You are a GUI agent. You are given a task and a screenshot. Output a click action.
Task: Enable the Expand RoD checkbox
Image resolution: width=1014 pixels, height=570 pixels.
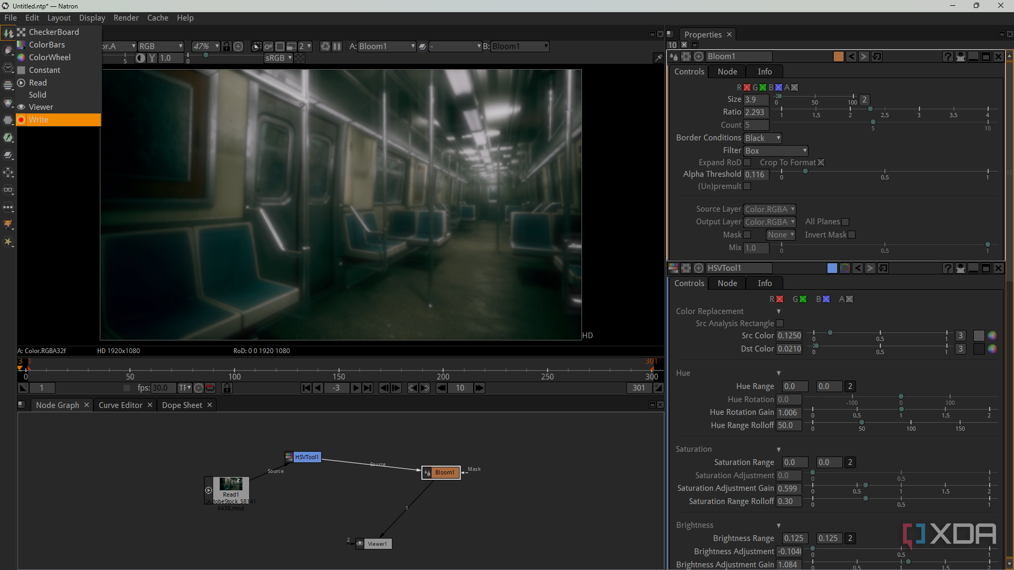pyautogui.click(x=747, y=163)
